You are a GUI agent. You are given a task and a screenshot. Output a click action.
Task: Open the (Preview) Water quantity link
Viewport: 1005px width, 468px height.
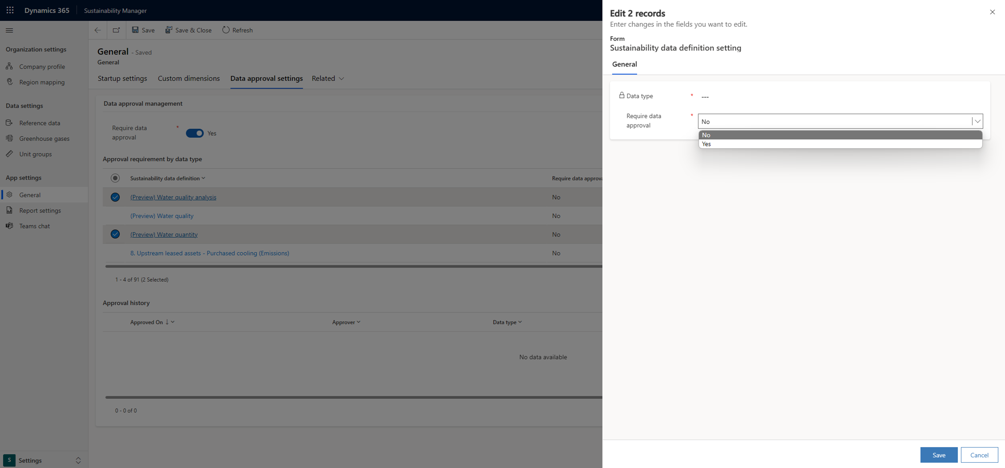click(x=164, y=234)
